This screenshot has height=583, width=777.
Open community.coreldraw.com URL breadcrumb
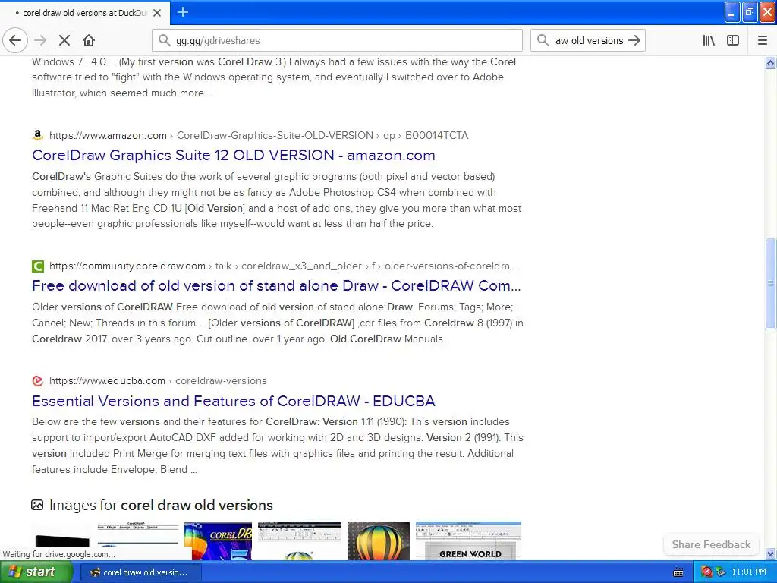pos(284,266)
